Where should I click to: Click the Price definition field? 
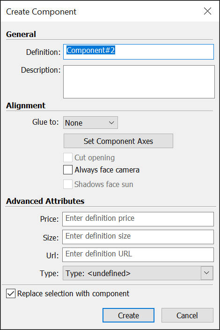[x=138, y=219]
